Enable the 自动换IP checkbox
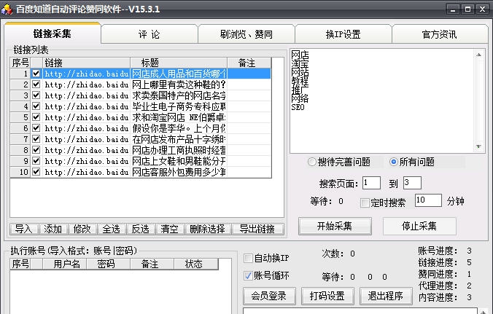This screenshot has width=493, height=314. pos(248,259)
